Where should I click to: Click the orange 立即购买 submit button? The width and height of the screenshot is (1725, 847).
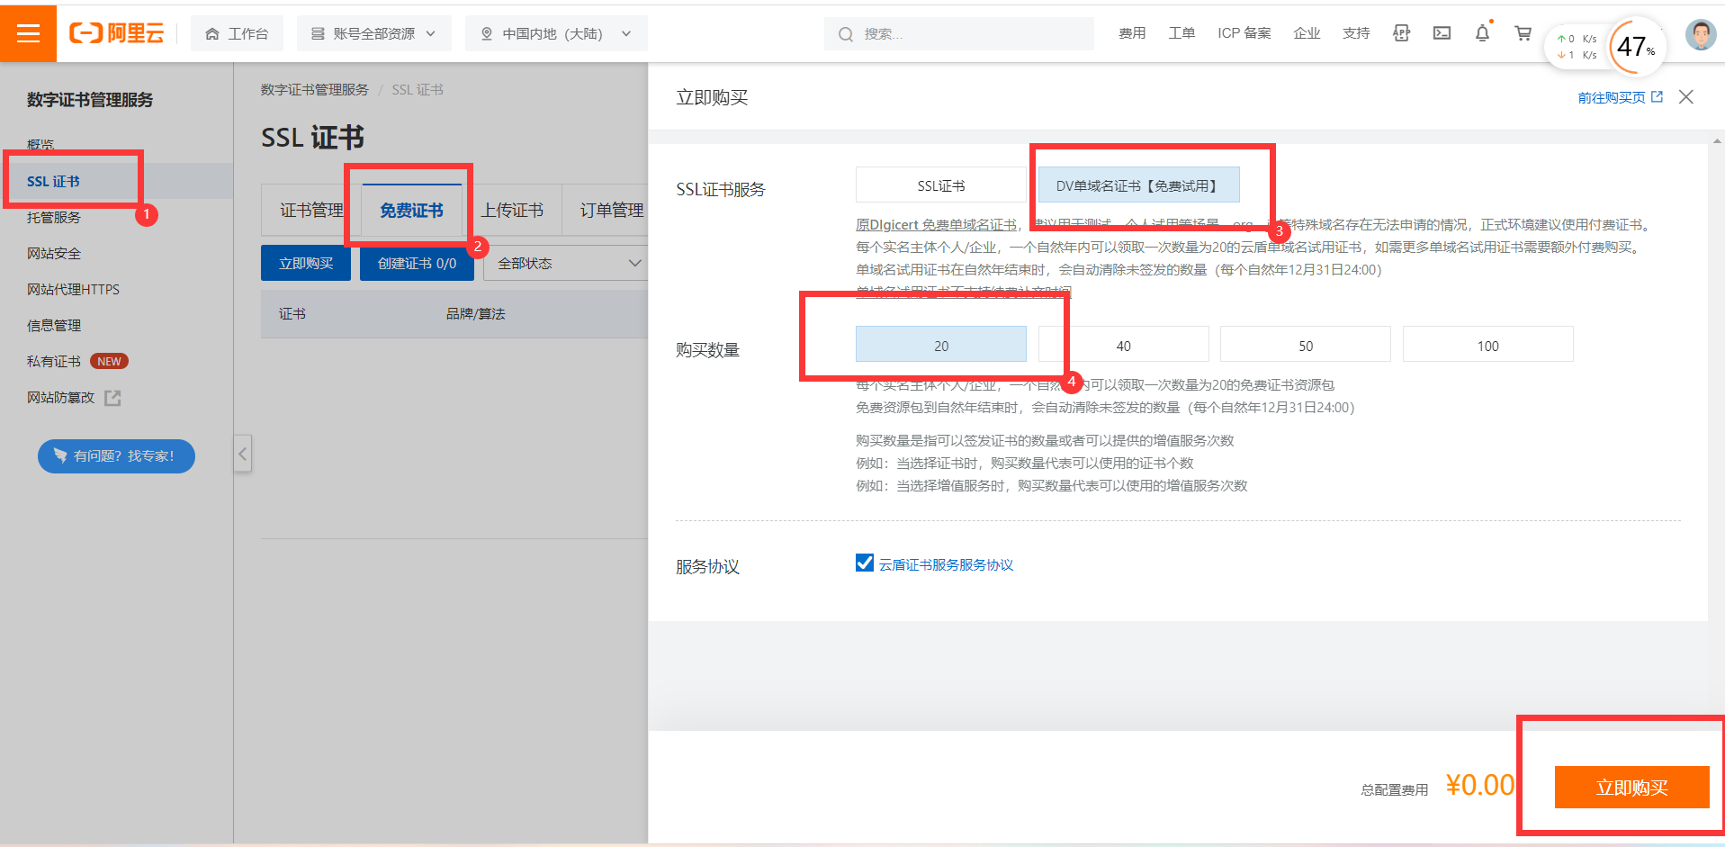point(1631,788)
